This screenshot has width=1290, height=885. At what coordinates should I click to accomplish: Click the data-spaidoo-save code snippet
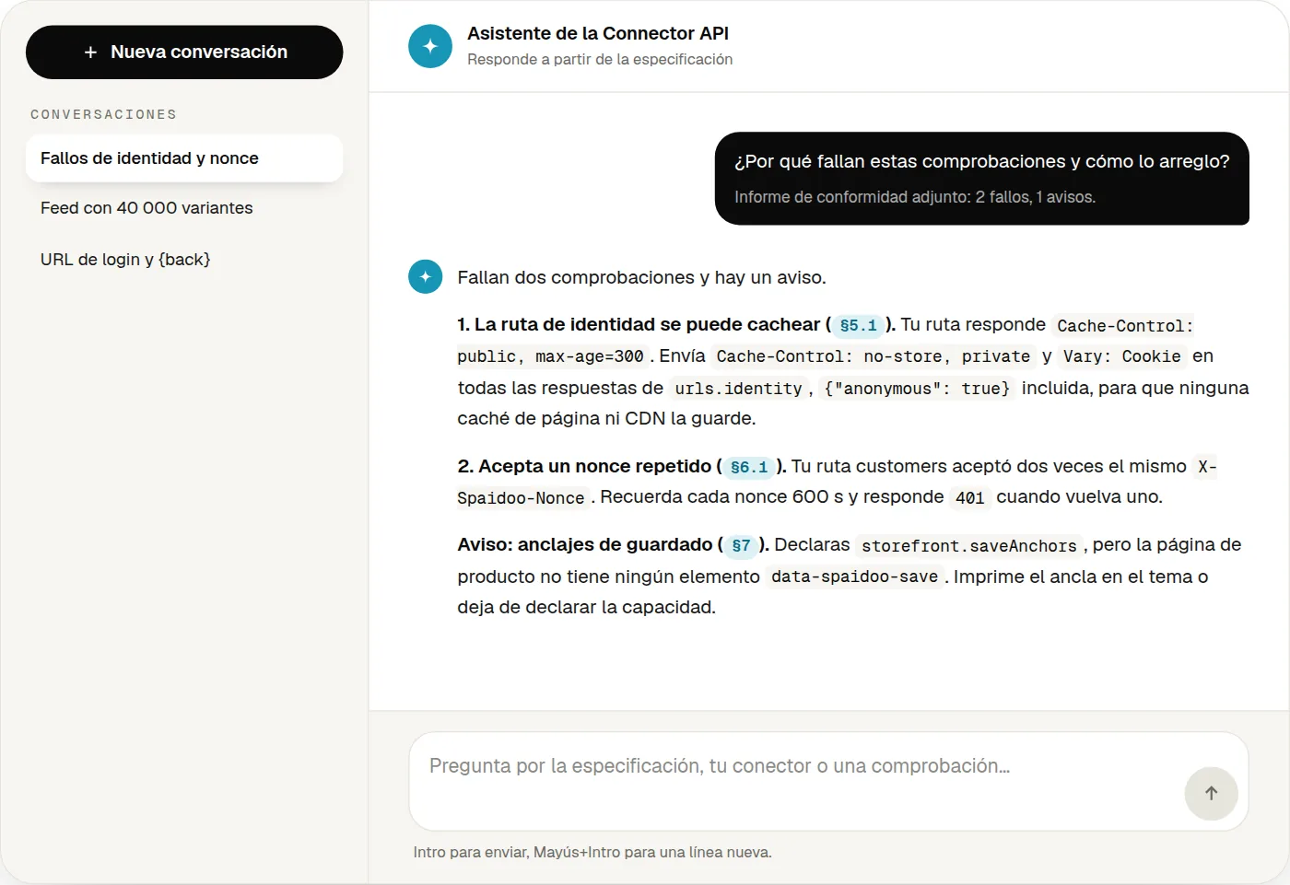(854, 576)
